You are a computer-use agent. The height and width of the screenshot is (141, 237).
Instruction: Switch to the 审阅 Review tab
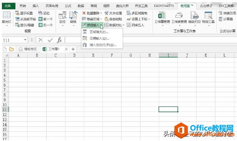tap(93, 6)
